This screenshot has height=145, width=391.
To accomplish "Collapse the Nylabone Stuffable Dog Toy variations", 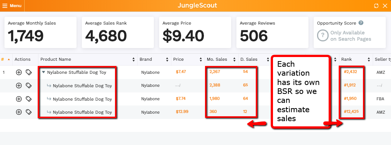I will [x=44, y=72].
